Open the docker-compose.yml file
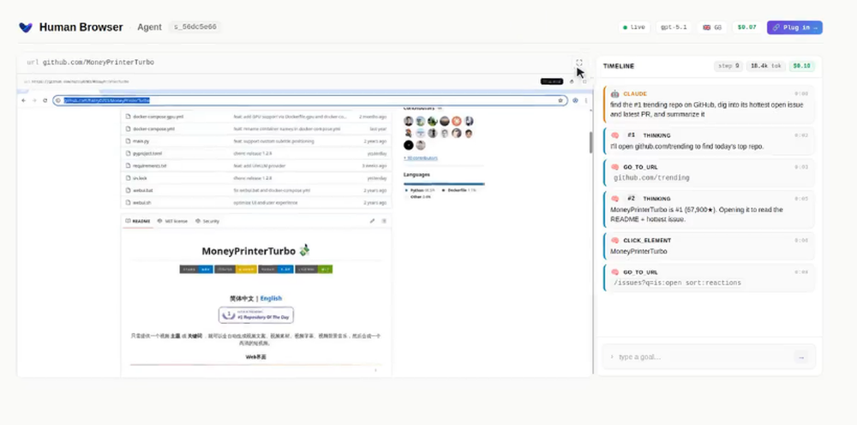This screenshot has width=857, height=425. click(x=153, y=129)
